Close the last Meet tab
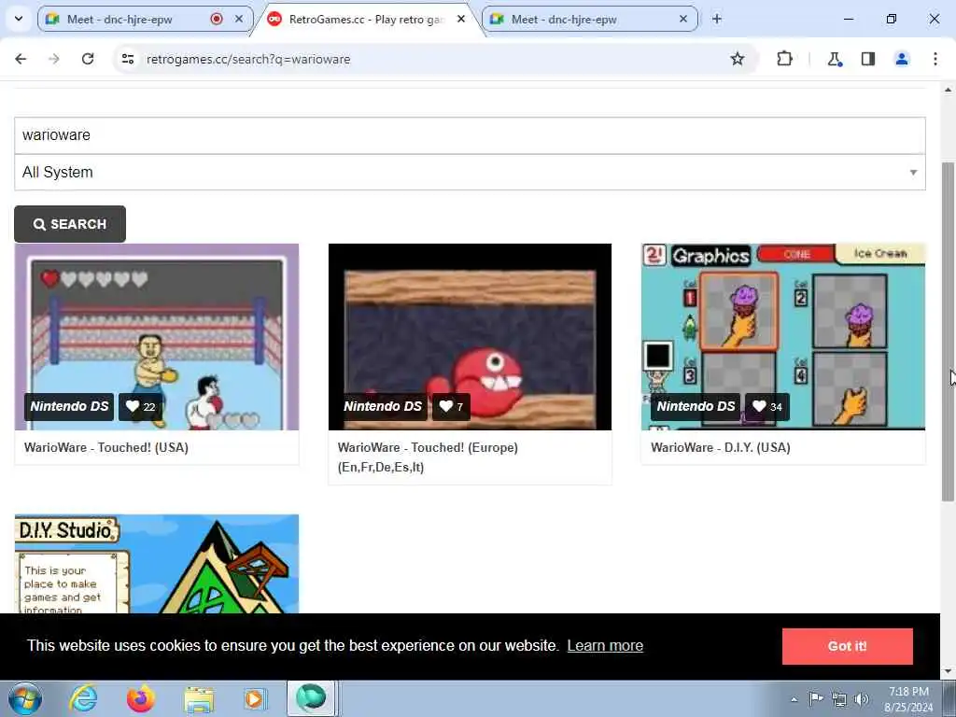The width and height of the screenshot is (956, 717). (683, 19)
